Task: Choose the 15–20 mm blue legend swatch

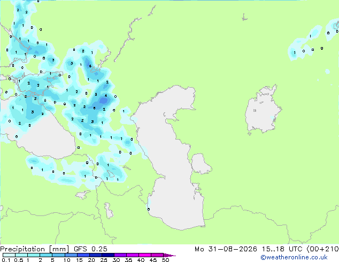Action: [83, 255]
